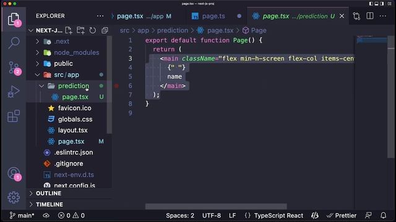Open .eslintrc.json file

tap(74, 152)
